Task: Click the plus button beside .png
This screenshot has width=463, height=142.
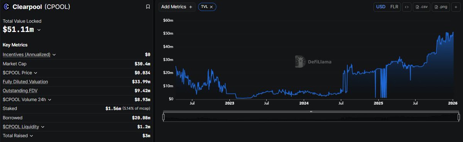Action: 456,7
